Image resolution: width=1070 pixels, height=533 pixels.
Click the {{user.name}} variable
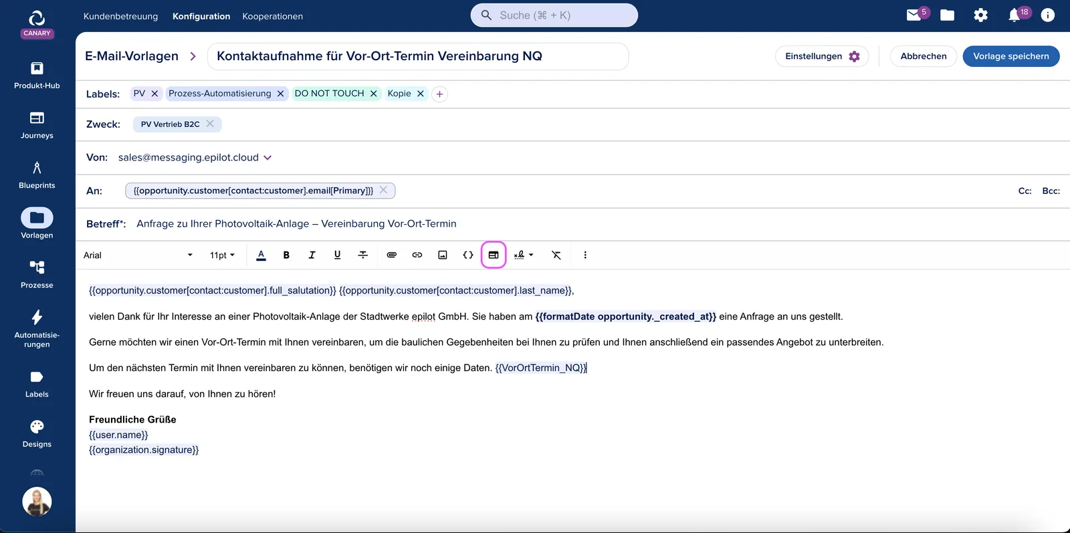coord(118,435)
